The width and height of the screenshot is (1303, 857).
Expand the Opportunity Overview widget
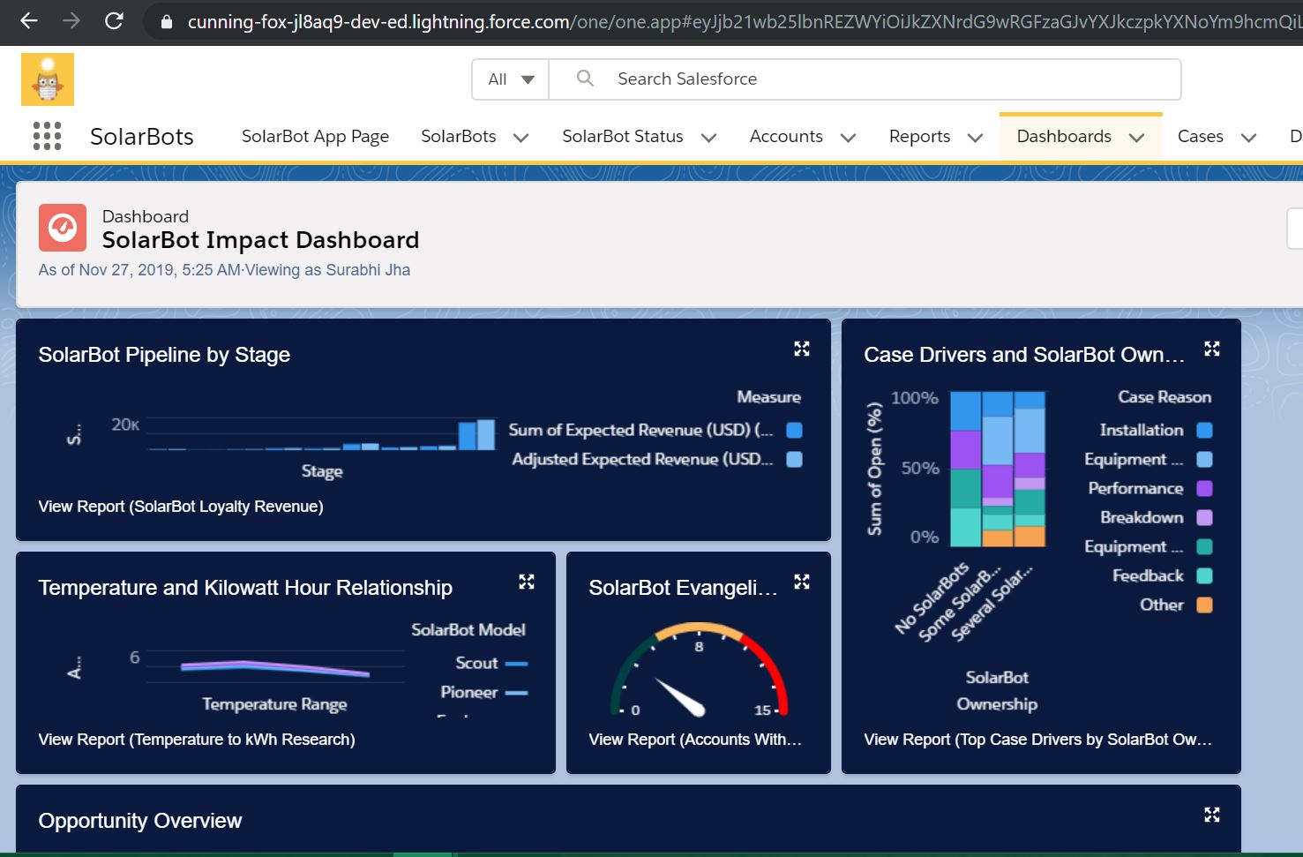click(x=1212, y=815)
